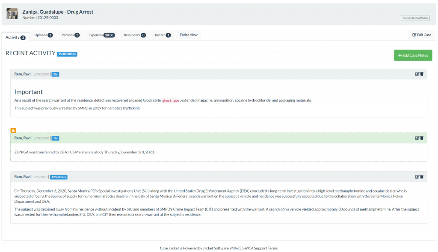Select the Activity tab
The width and height of the screenshot is (438, 252).
(x=15, y=38)
